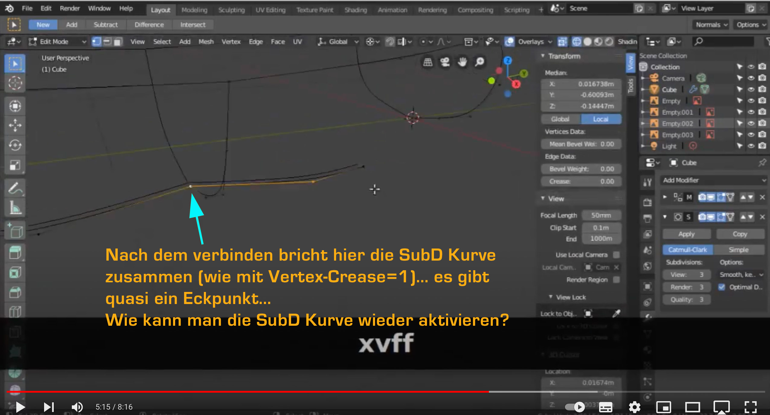
Task: Click the Crease value field
Action: point(581,182)
